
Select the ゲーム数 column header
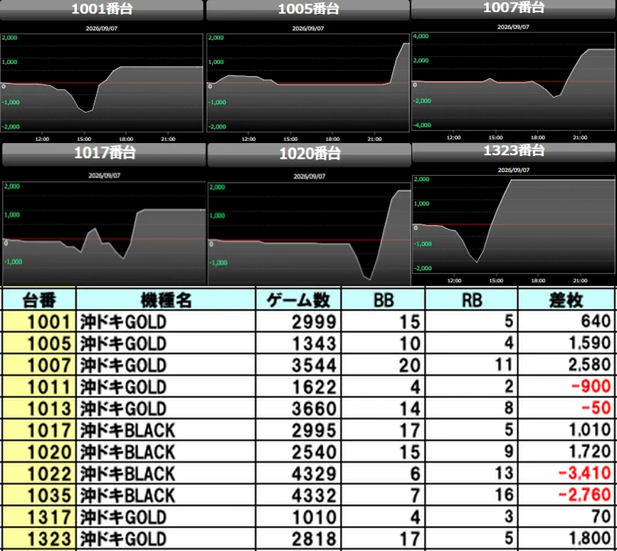[298, 300]
